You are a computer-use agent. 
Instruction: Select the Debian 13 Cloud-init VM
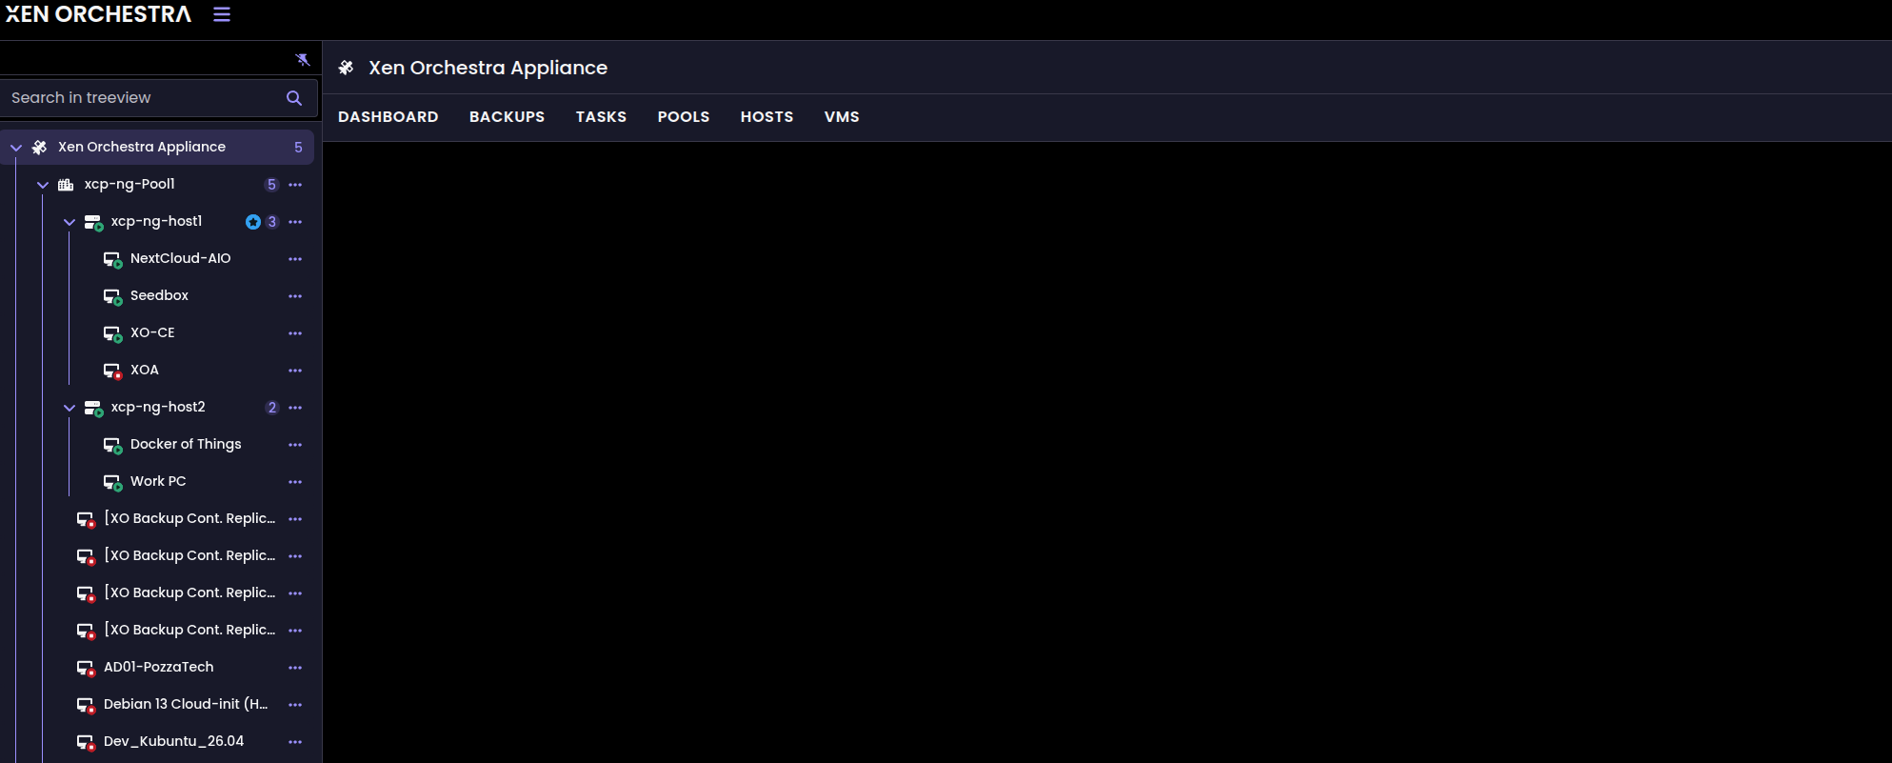click(x=186, y=704)
